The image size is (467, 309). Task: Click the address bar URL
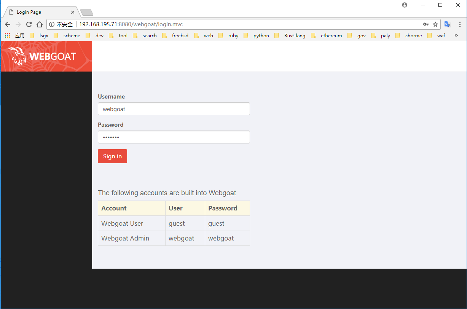click(131, 24)
